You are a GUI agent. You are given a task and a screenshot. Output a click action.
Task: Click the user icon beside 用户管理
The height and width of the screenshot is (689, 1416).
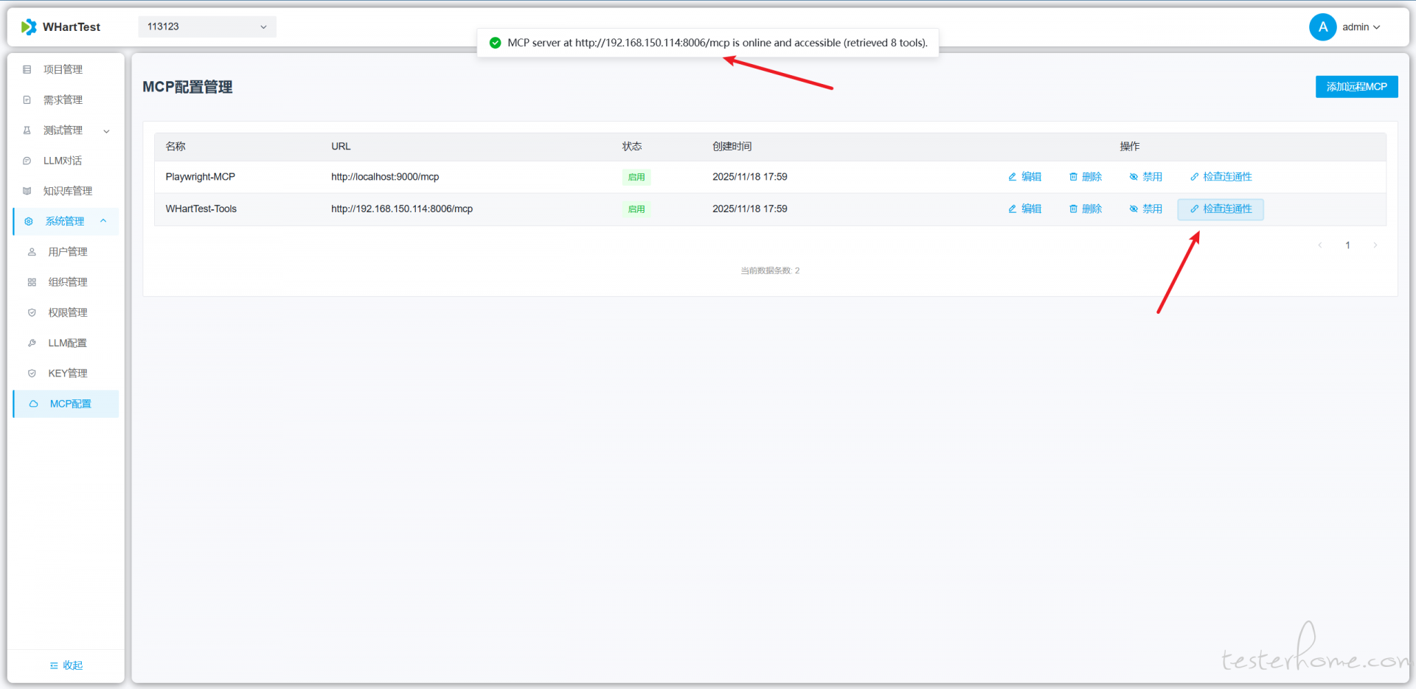point(32,252)
